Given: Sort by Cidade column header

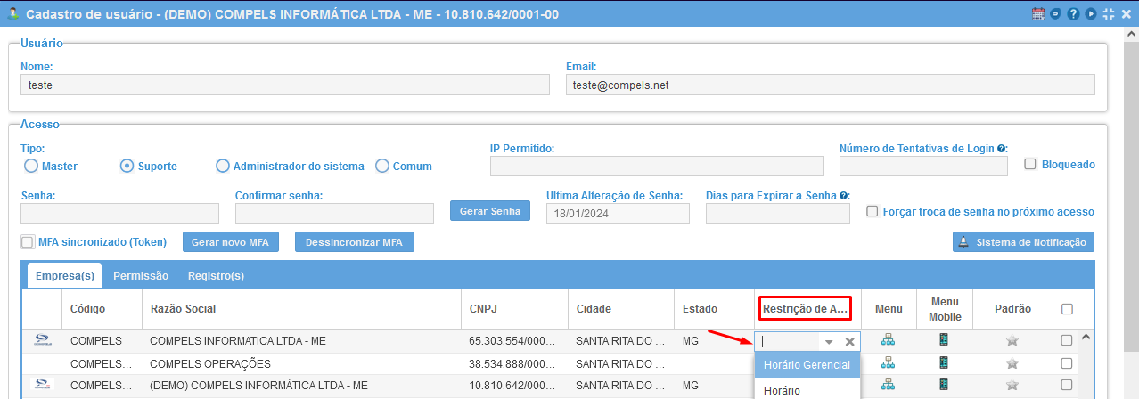Looking at the screenshot, I should coord(620,309).
